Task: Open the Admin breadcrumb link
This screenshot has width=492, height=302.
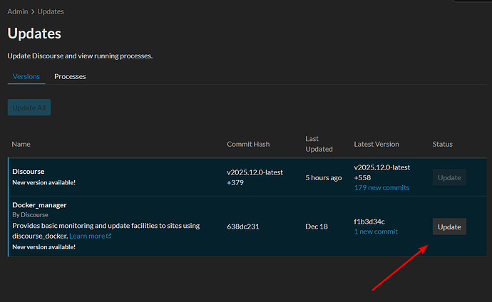Action: coord(18,11)
